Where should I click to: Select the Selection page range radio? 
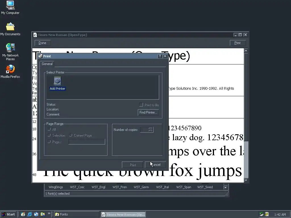[x=49, y=135]
